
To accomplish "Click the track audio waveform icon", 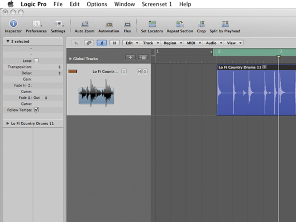I will (96, 93).
